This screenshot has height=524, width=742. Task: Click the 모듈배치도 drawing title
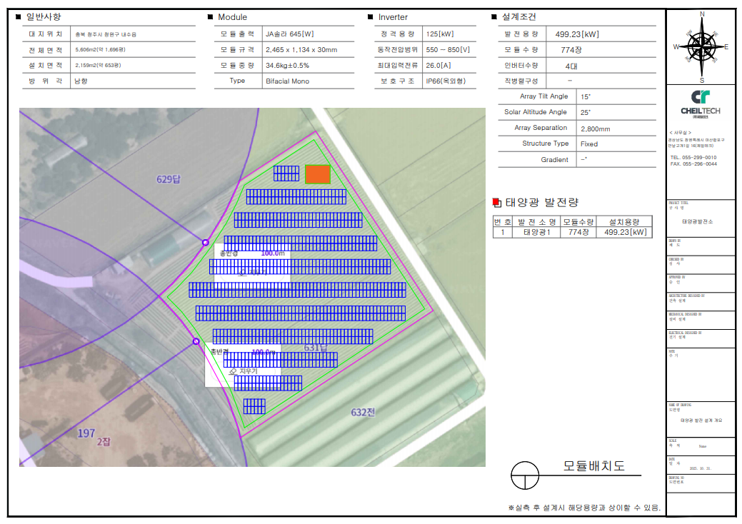[x=593, y=466]
